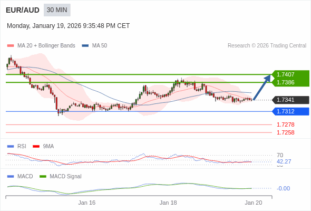Click the 1.7386 green resistance label

coord(290,82)
